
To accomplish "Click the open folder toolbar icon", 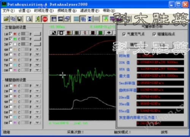I will pyautogui.click(x=6, y=19).
